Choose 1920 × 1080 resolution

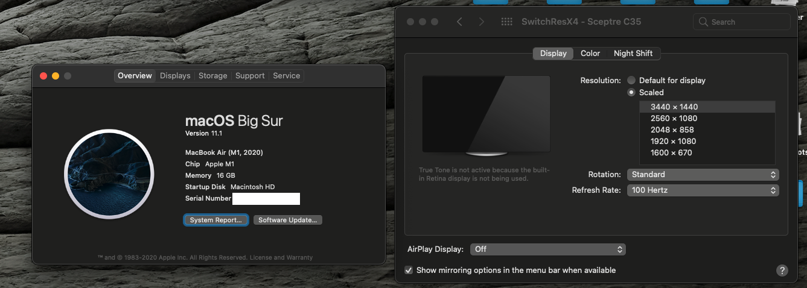point(707,141)
